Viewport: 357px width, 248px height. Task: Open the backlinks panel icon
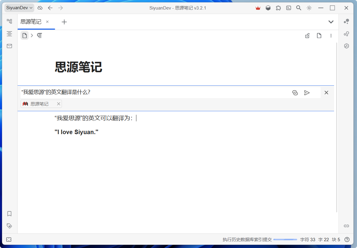(346, 226)
